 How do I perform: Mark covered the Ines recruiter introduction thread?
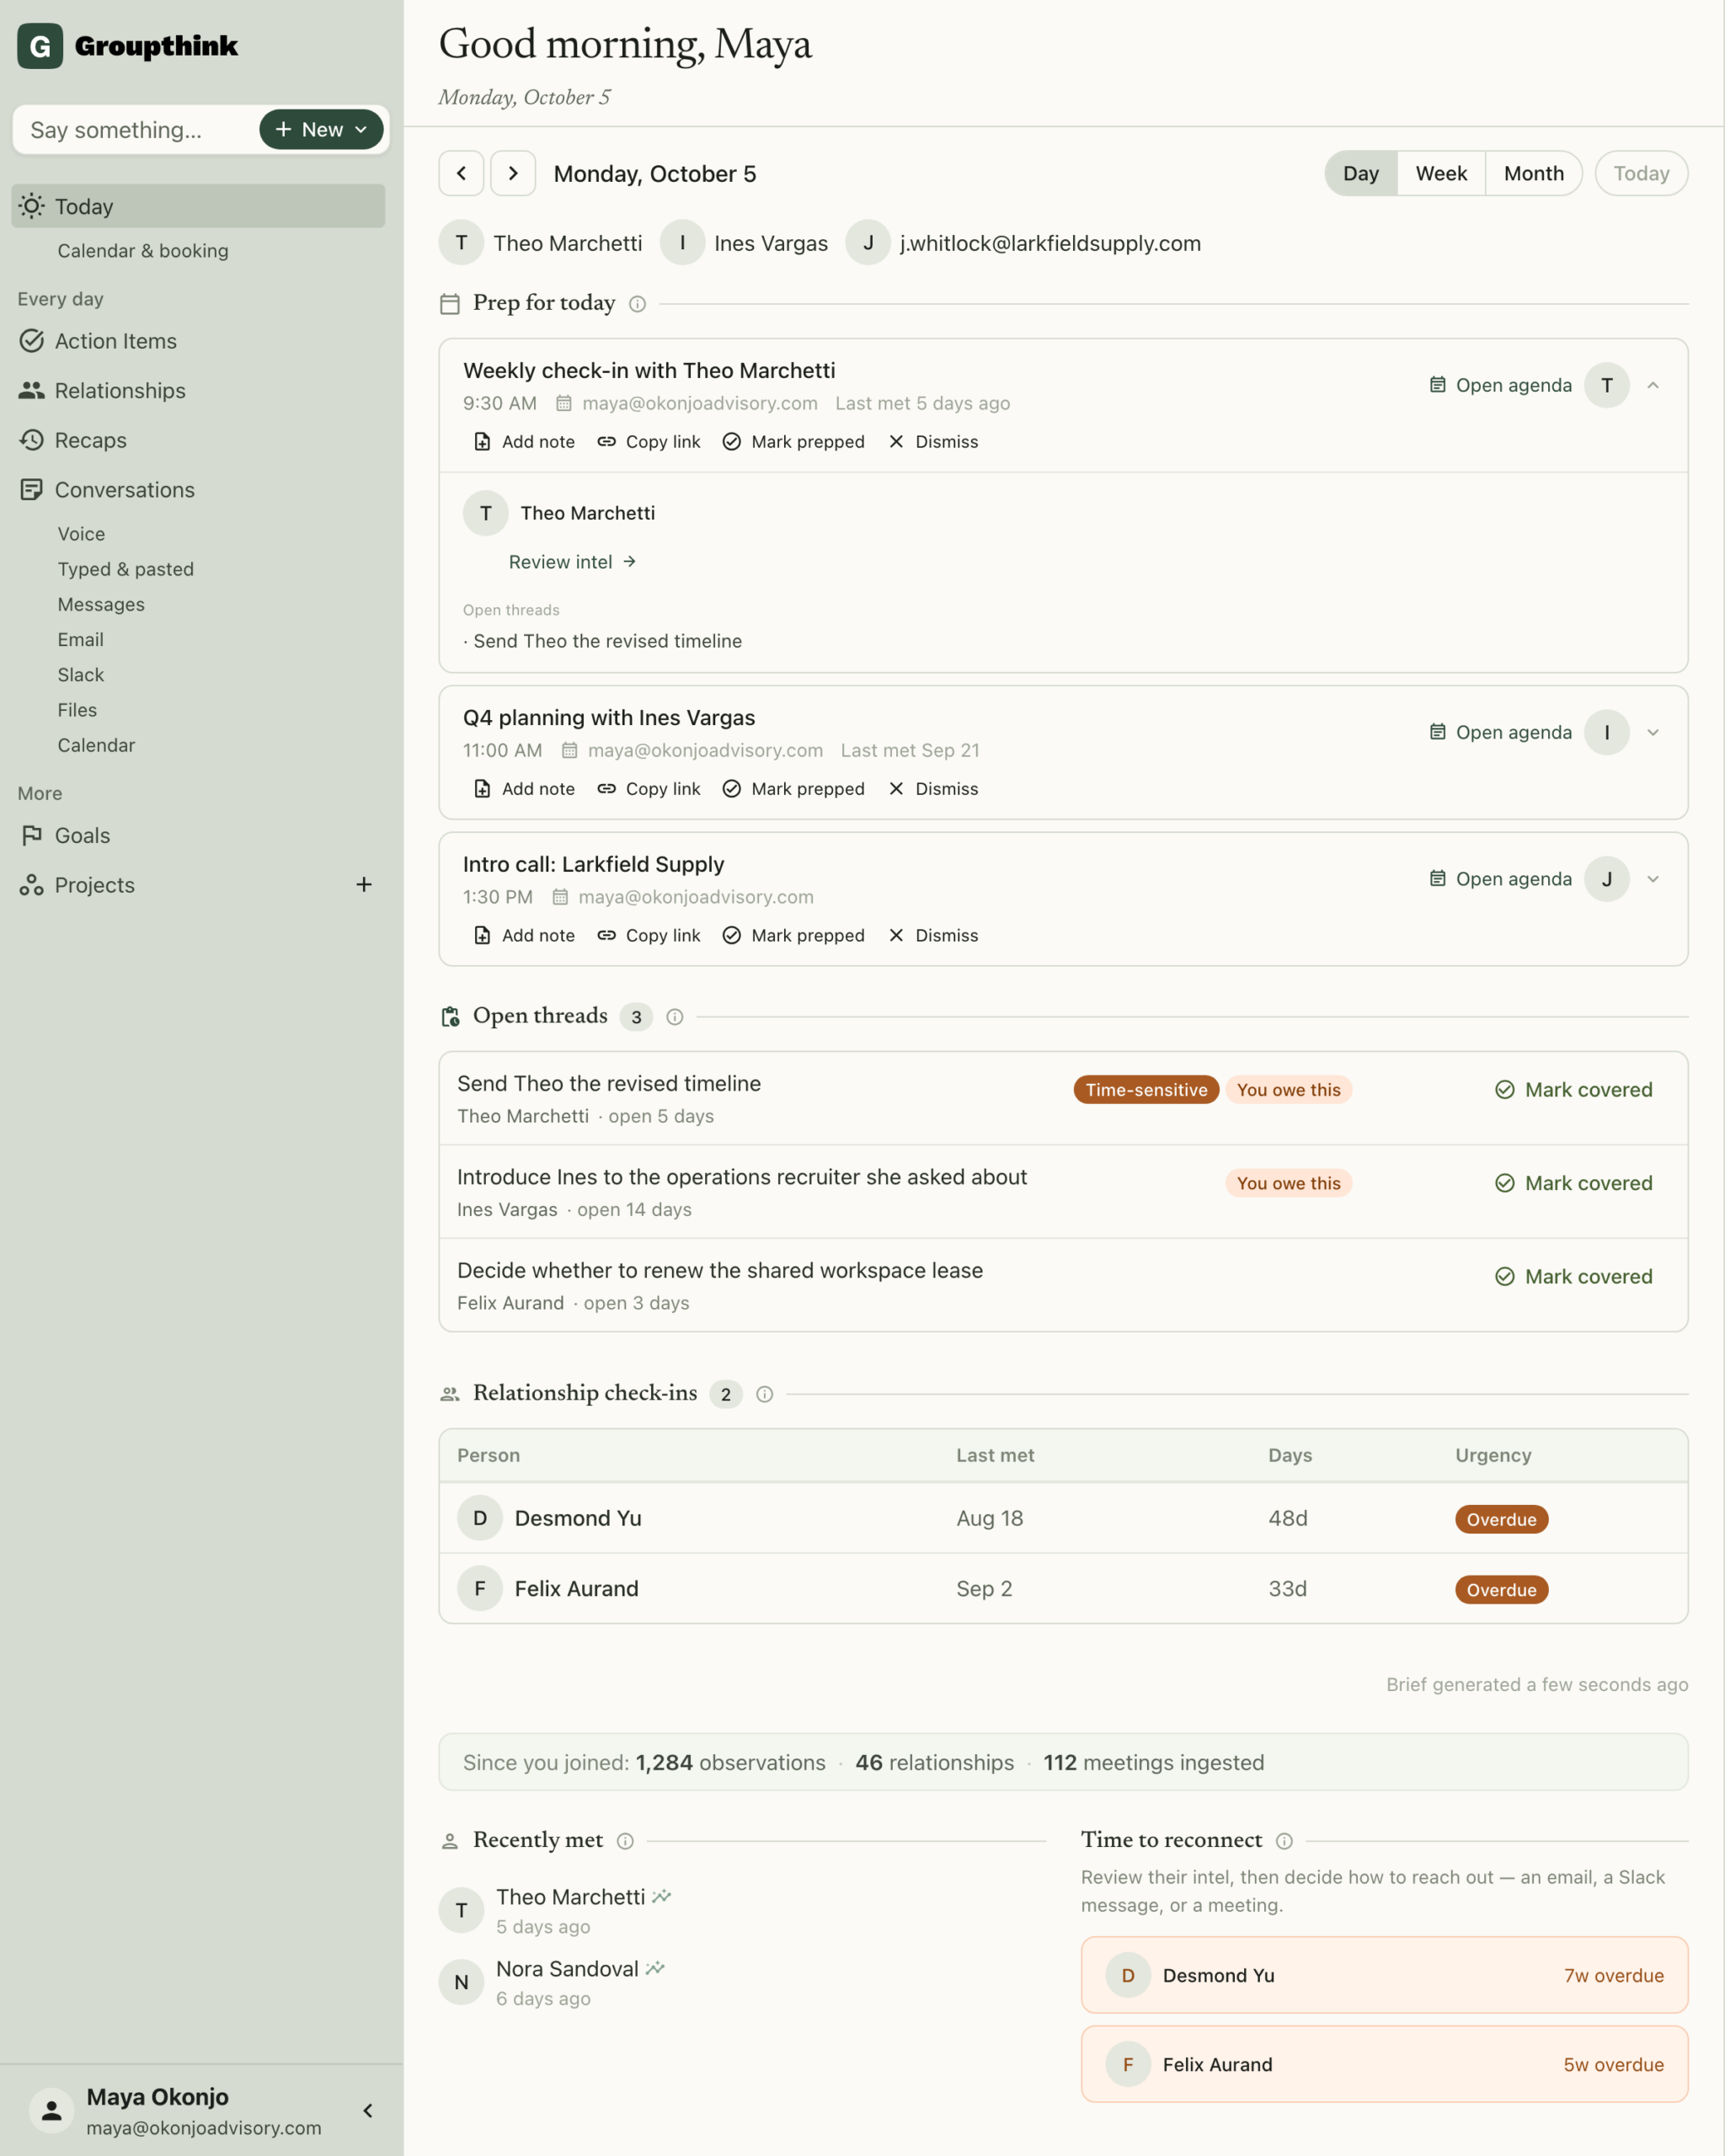pyautogui.click(x=1573, y=1183)
